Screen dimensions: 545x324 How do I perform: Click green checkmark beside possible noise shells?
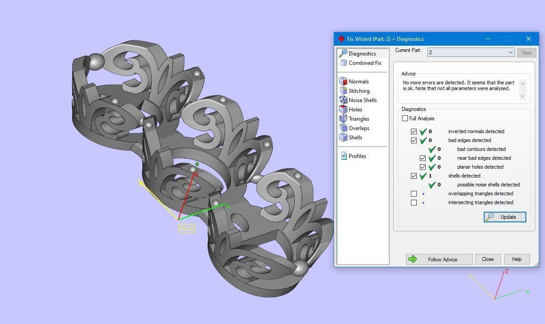[432, 185]
